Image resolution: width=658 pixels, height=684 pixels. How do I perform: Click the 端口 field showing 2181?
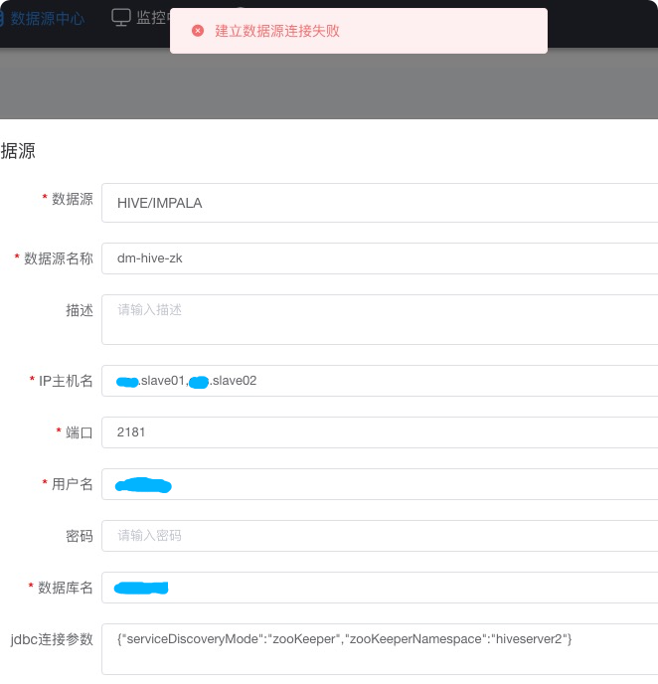(x=380, y=432)
